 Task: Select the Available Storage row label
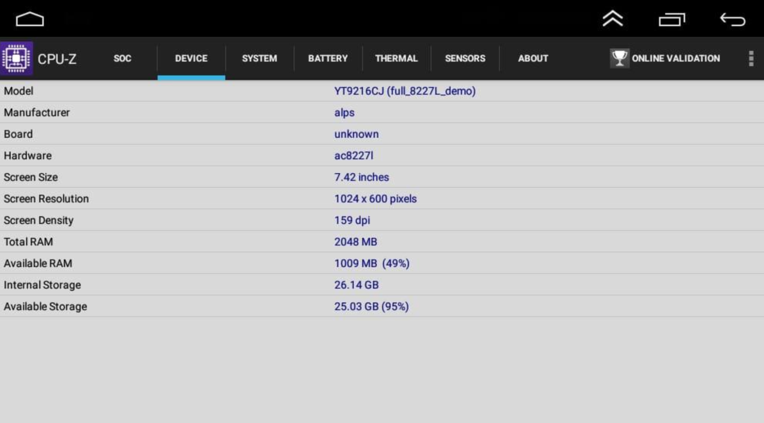45,307
